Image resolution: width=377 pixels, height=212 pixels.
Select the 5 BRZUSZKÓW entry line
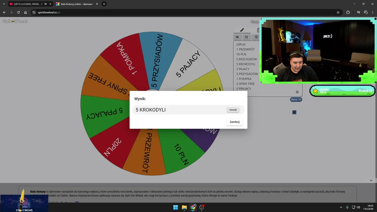tap(247, 59)
